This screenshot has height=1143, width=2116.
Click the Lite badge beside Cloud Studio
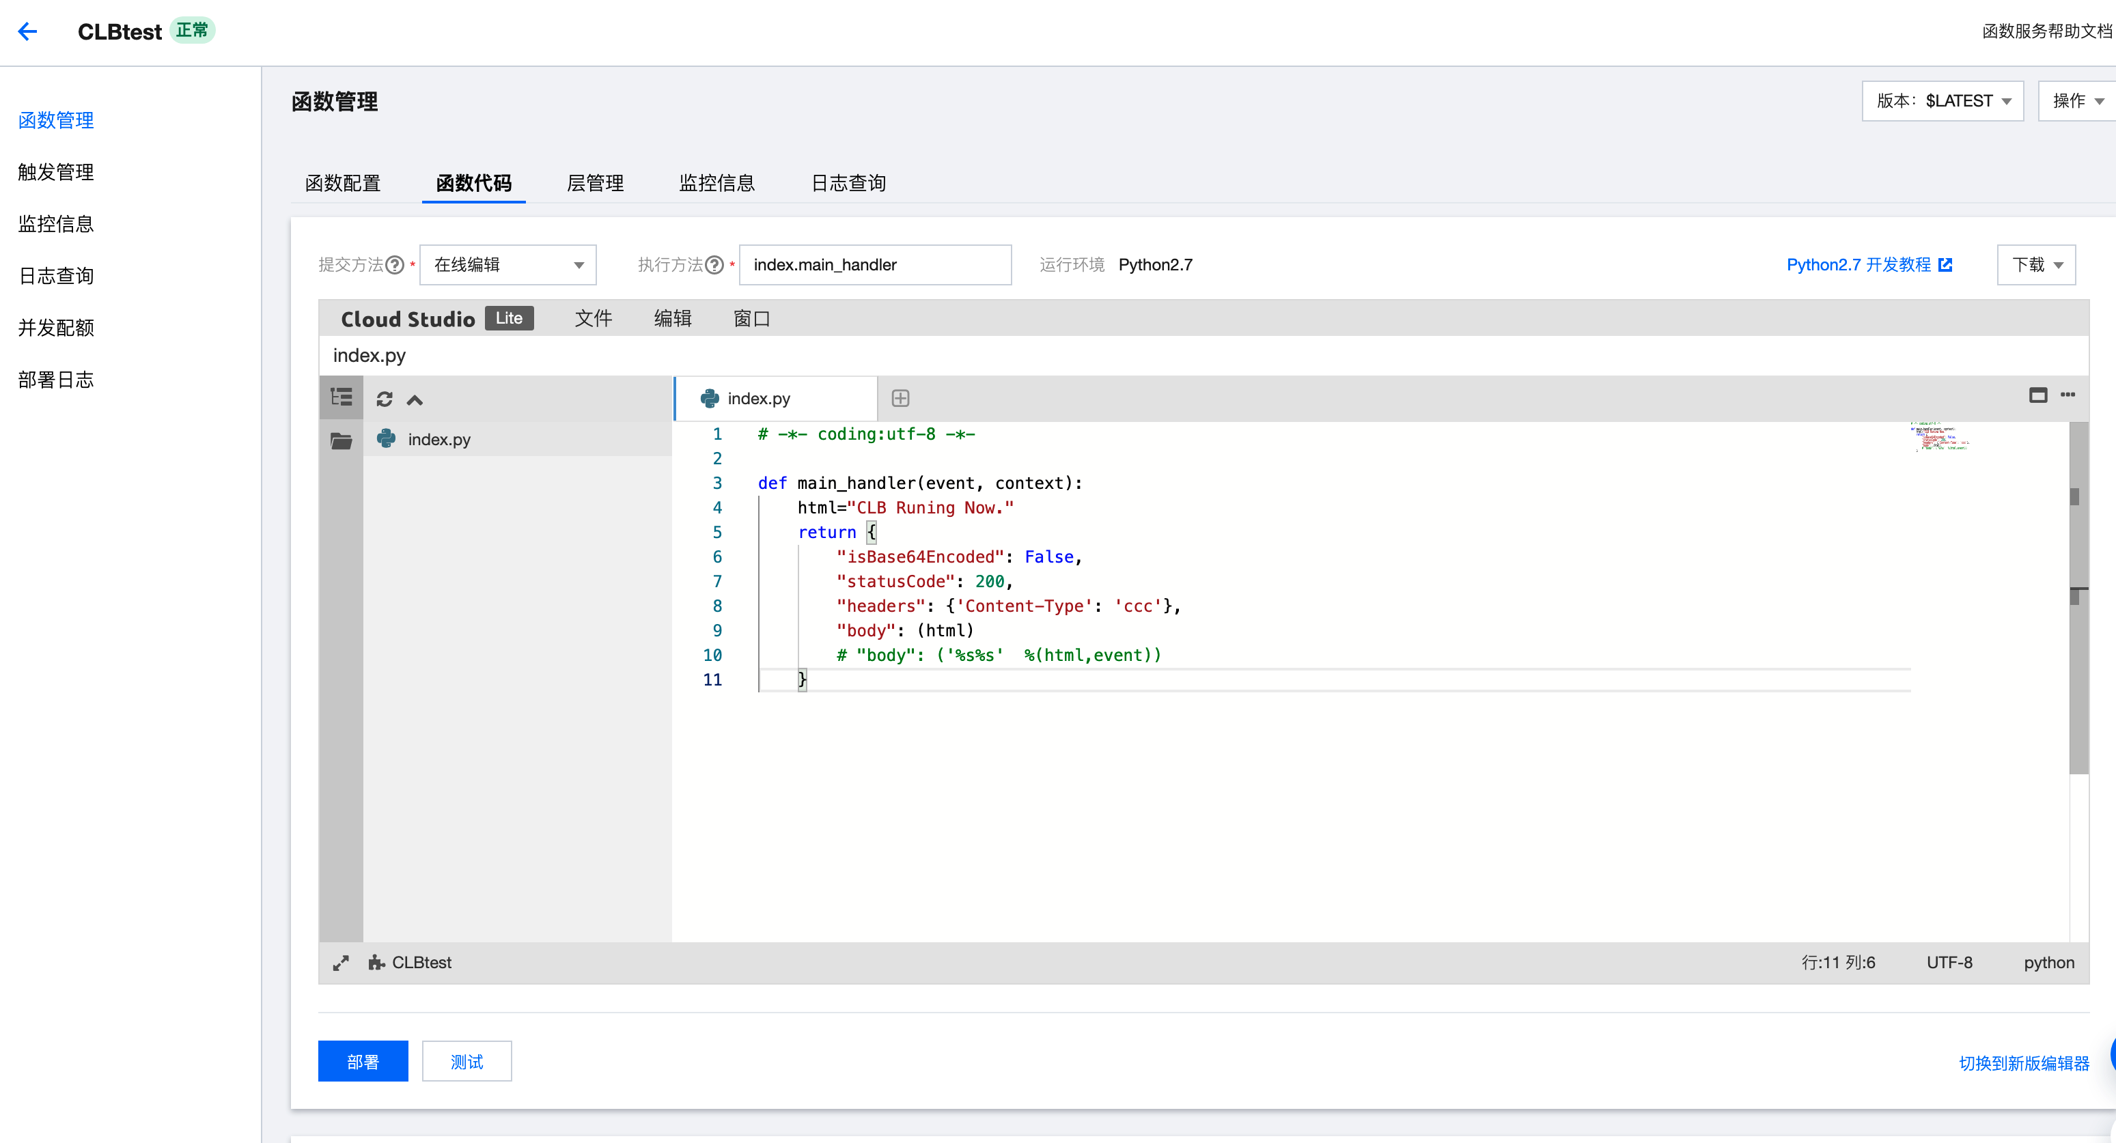tap(510, 317)
